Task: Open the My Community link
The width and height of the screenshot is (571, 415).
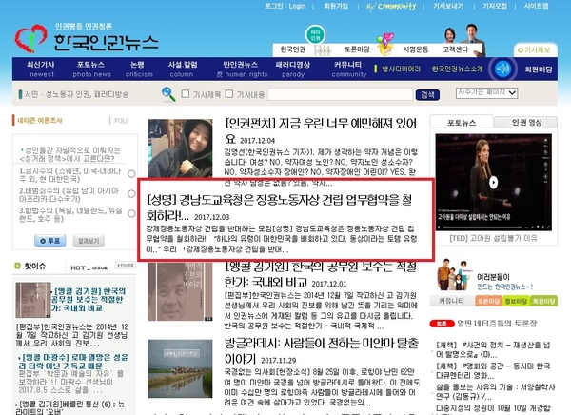Action: (x=391, y=7)
